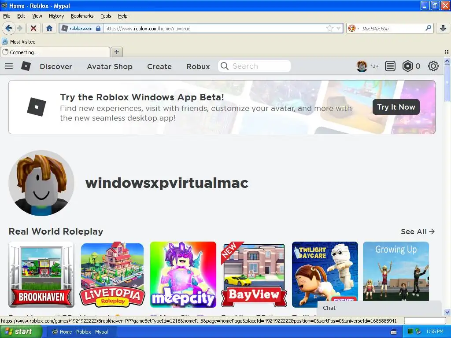The height and width of the screenshot is (338, 451).
Task: Open the Avatar Shop link
Action: point(110,66)
